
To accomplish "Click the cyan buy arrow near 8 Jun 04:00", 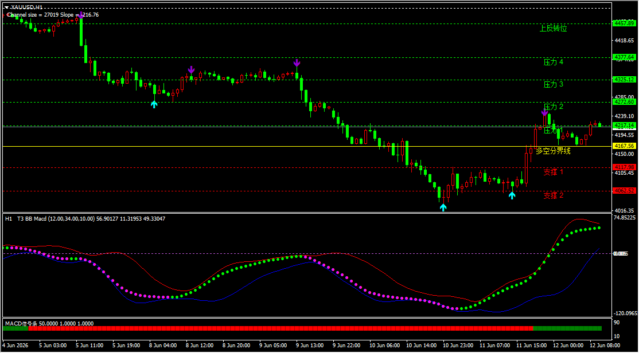I will tap(154, 104).
